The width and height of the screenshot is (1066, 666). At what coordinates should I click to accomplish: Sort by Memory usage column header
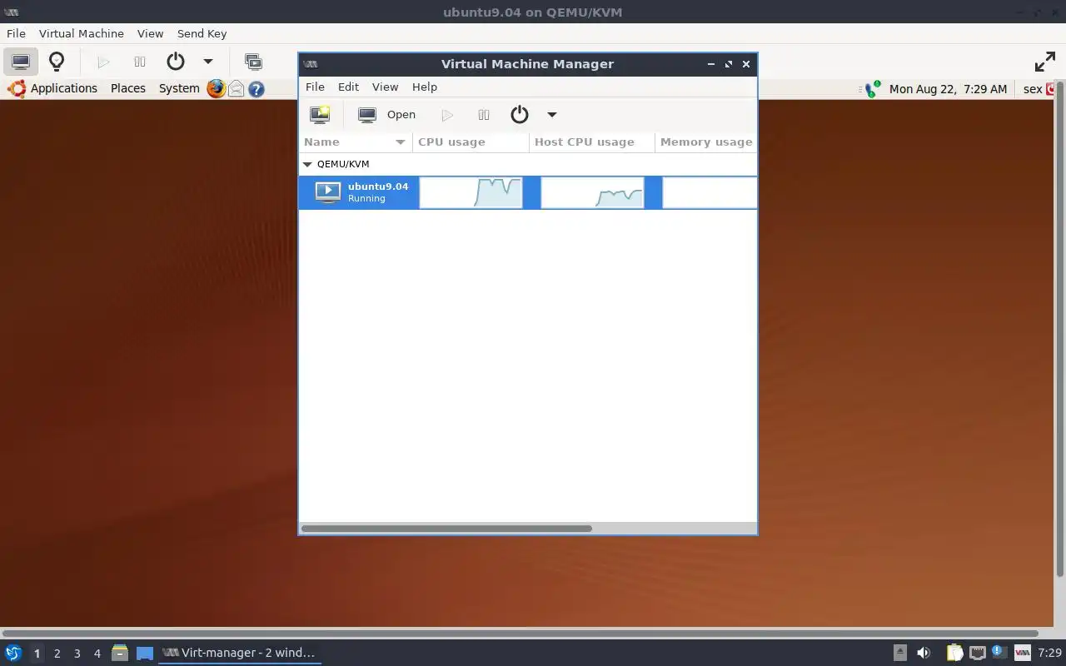point(706,142)
